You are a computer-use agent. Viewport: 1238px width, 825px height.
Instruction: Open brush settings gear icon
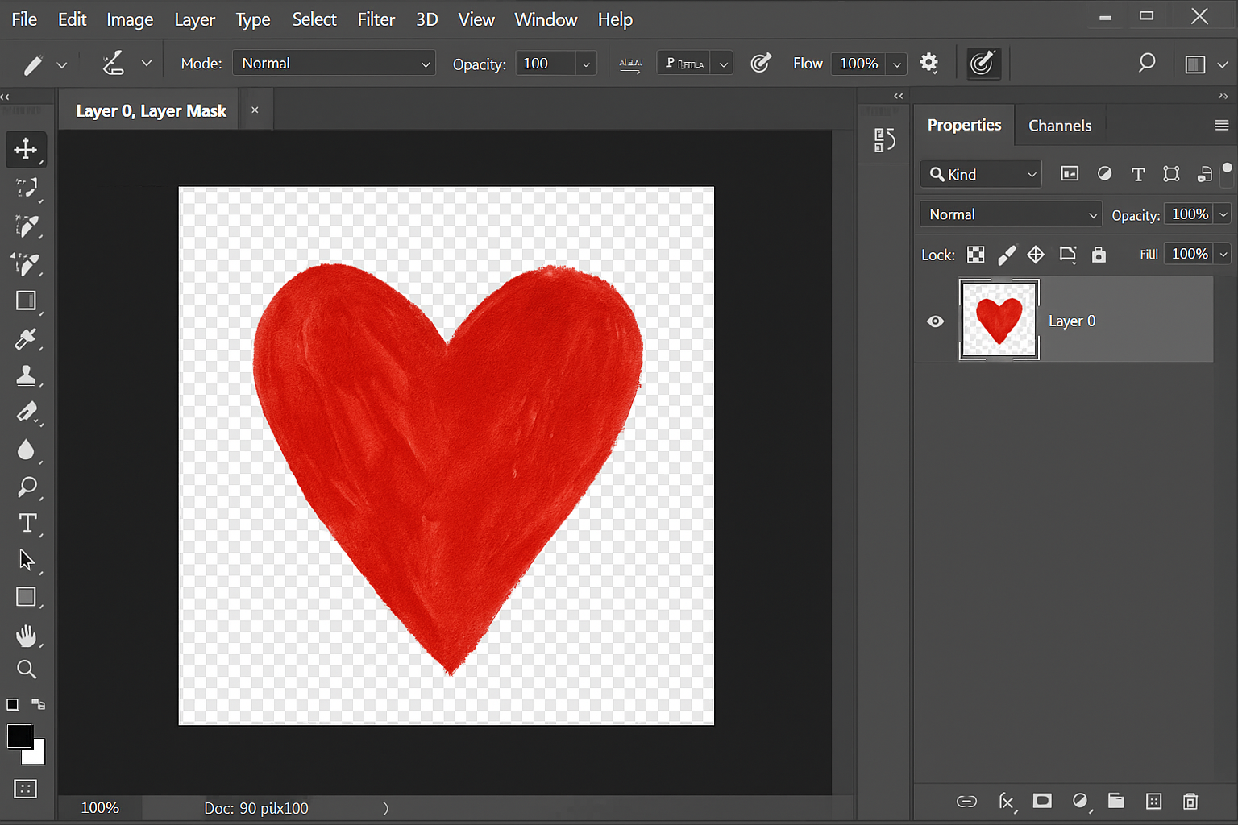tap(928, 63)
